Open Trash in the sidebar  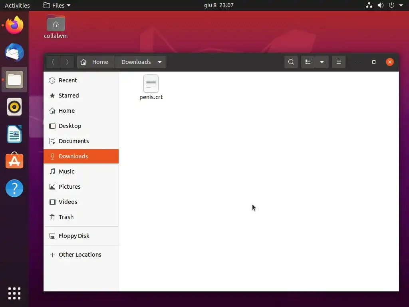[81, 217]
